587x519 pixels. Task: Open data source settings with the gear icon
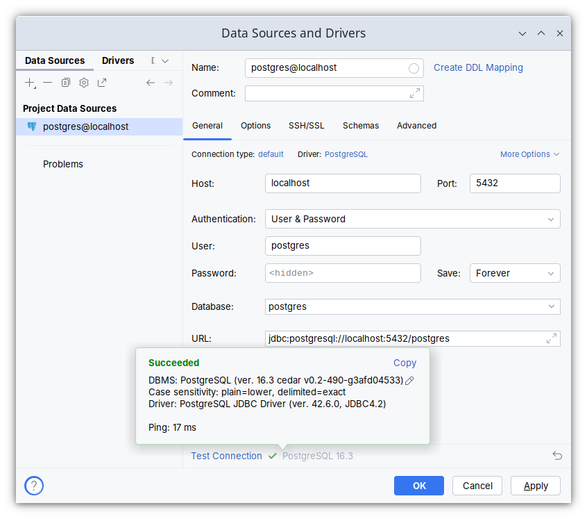83,82
